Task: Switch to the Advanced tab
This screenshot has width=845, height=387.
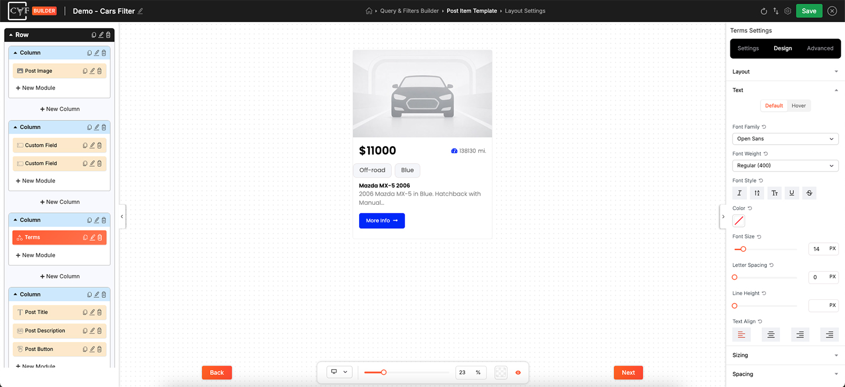Action: pos(820,49)
